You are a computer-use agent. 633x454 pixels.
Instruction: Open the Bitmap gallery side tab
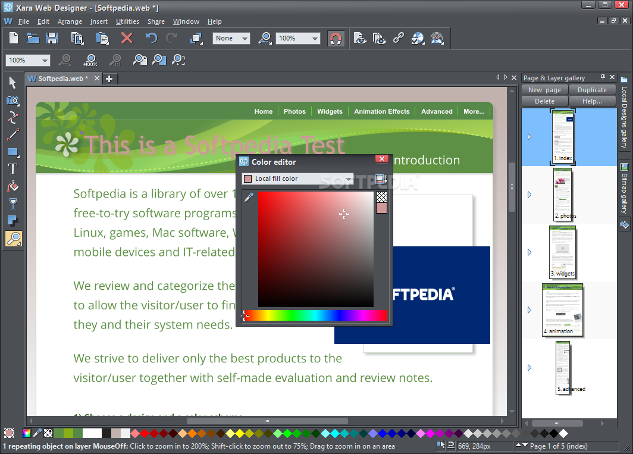pos(624,189)
